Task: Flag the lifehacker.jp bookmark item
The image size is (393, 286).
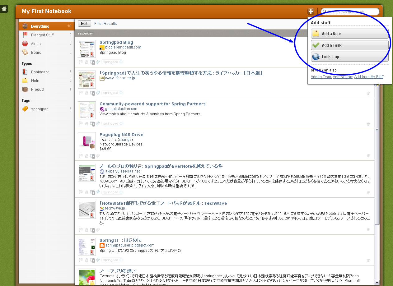Action: coord(81,93)
